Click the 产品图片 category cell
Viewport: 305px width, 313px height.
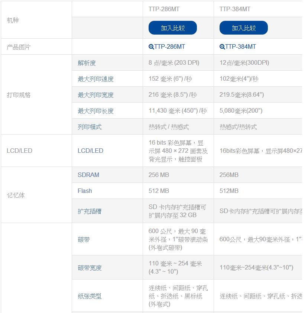tap(19, 47)
